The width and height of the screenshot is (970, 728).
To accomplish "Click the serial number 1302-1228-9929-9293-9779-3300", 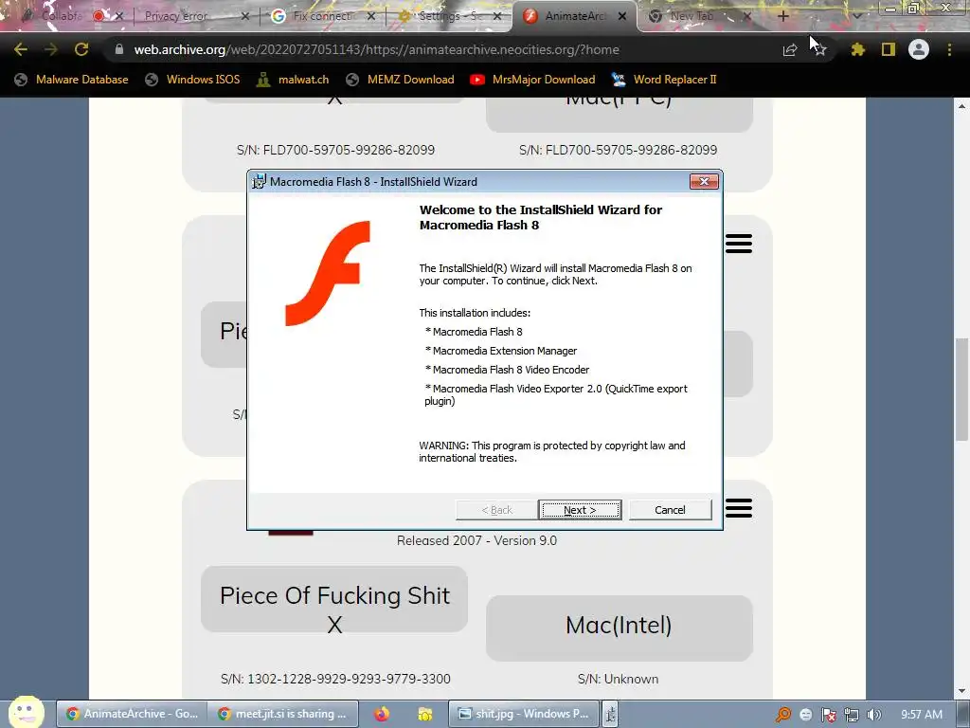I will tap(349, 679).
